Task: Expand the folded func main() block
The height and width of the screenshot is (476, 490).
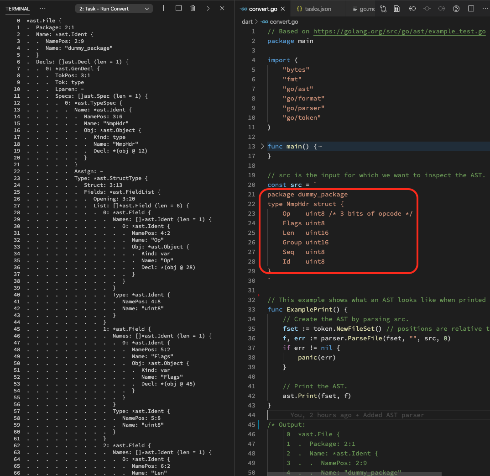Action: click(262, 146)
